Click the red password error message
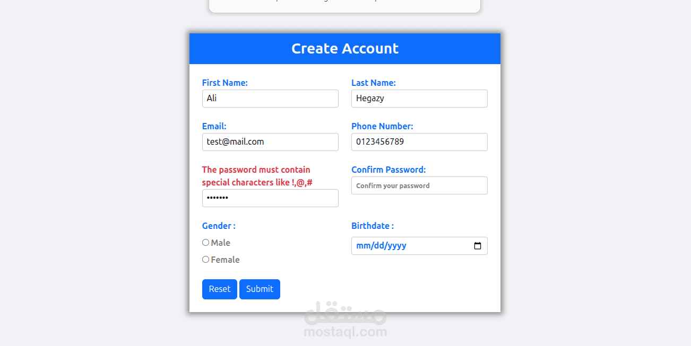Viewport: 691px width, 346px height. tap(257, 176)
